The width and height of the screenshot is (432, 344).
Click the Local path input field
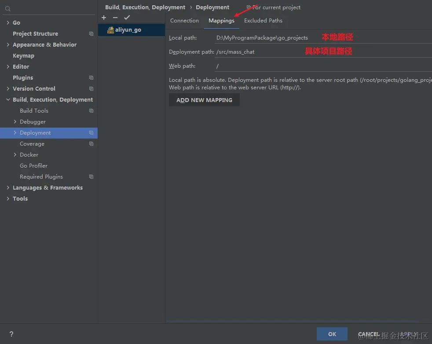[323, 38]
